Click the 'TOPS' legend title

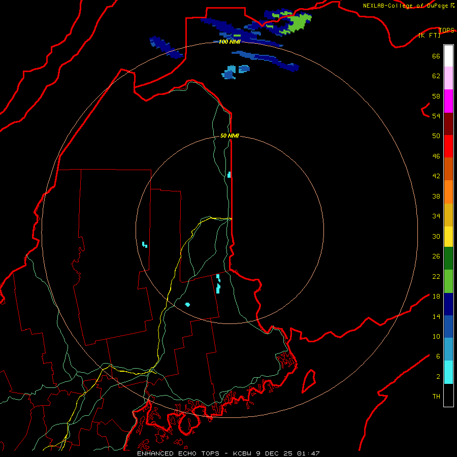[446, 30]
